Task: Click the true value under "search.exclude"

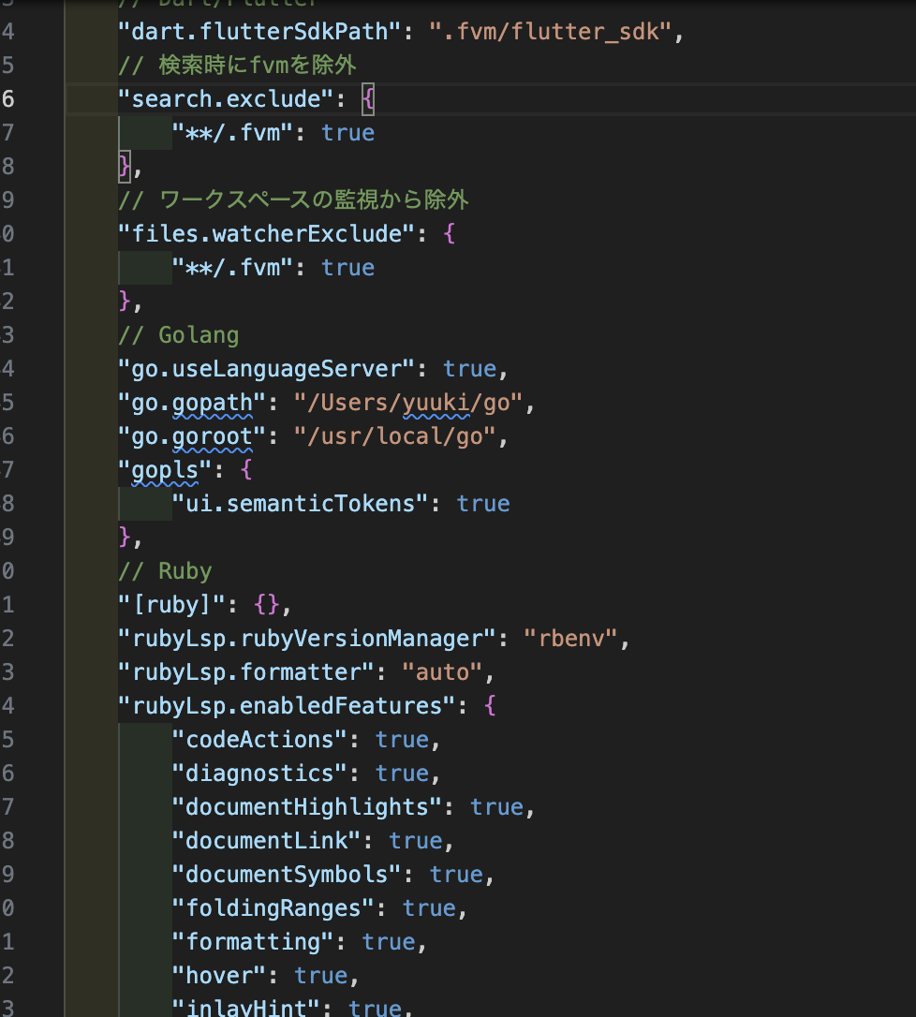Action: [347, 132]
